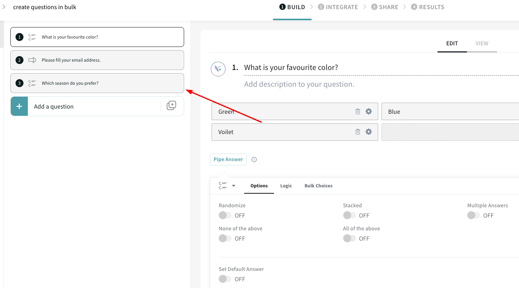Delete the "Green" answer choice
This screenshot has width=519, height=288.
click(x=357, y=111)
